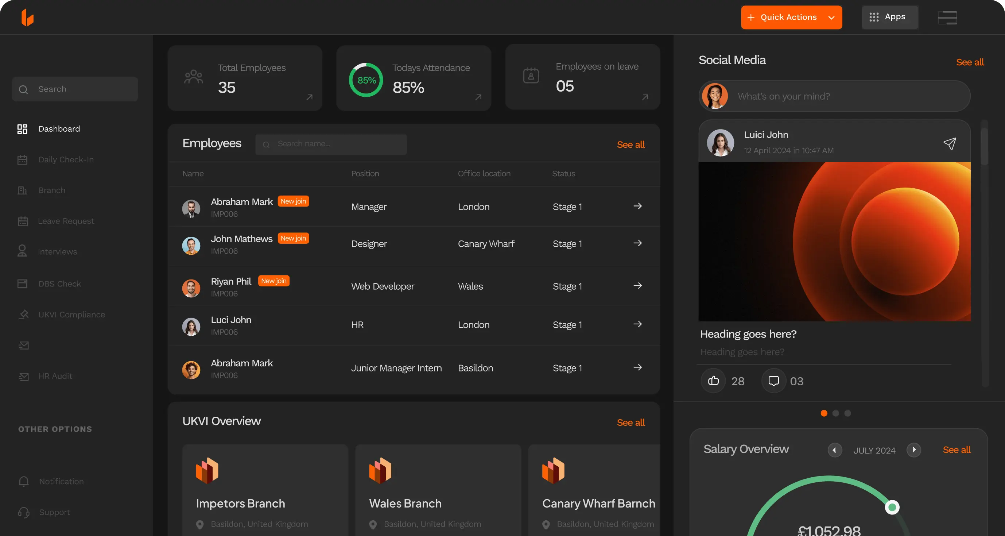This screenshot has width=1005, height=536.
Task: Click the UKVI Compliance gavel icon
Action: [x=23, y=315]
